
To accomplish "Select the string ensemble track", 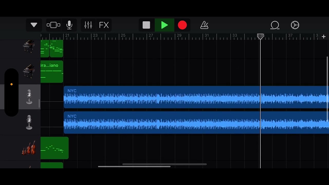I will pyautogui.click(x=29, y=148).
